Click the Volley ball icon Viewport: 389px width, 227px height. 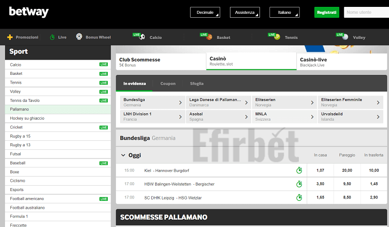345,37
